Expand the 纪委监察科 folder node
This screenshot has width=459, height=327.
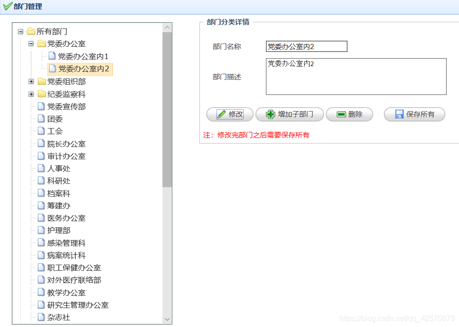point(31,94)
